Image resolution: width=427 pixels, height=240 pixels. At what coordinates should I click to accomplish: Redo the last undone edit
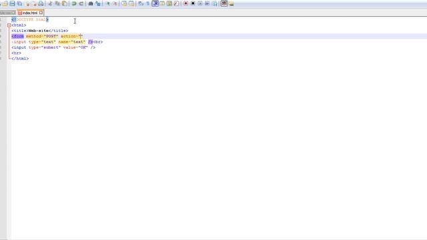pyautogui.click(x=81, y=3)
